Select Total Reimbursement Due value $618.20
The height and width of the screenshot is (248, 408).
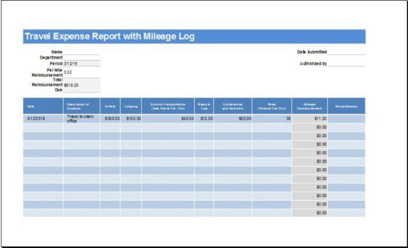82,85
